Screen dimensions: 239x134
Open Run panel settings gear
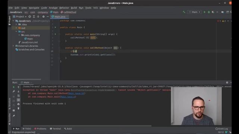pos(227,83)
